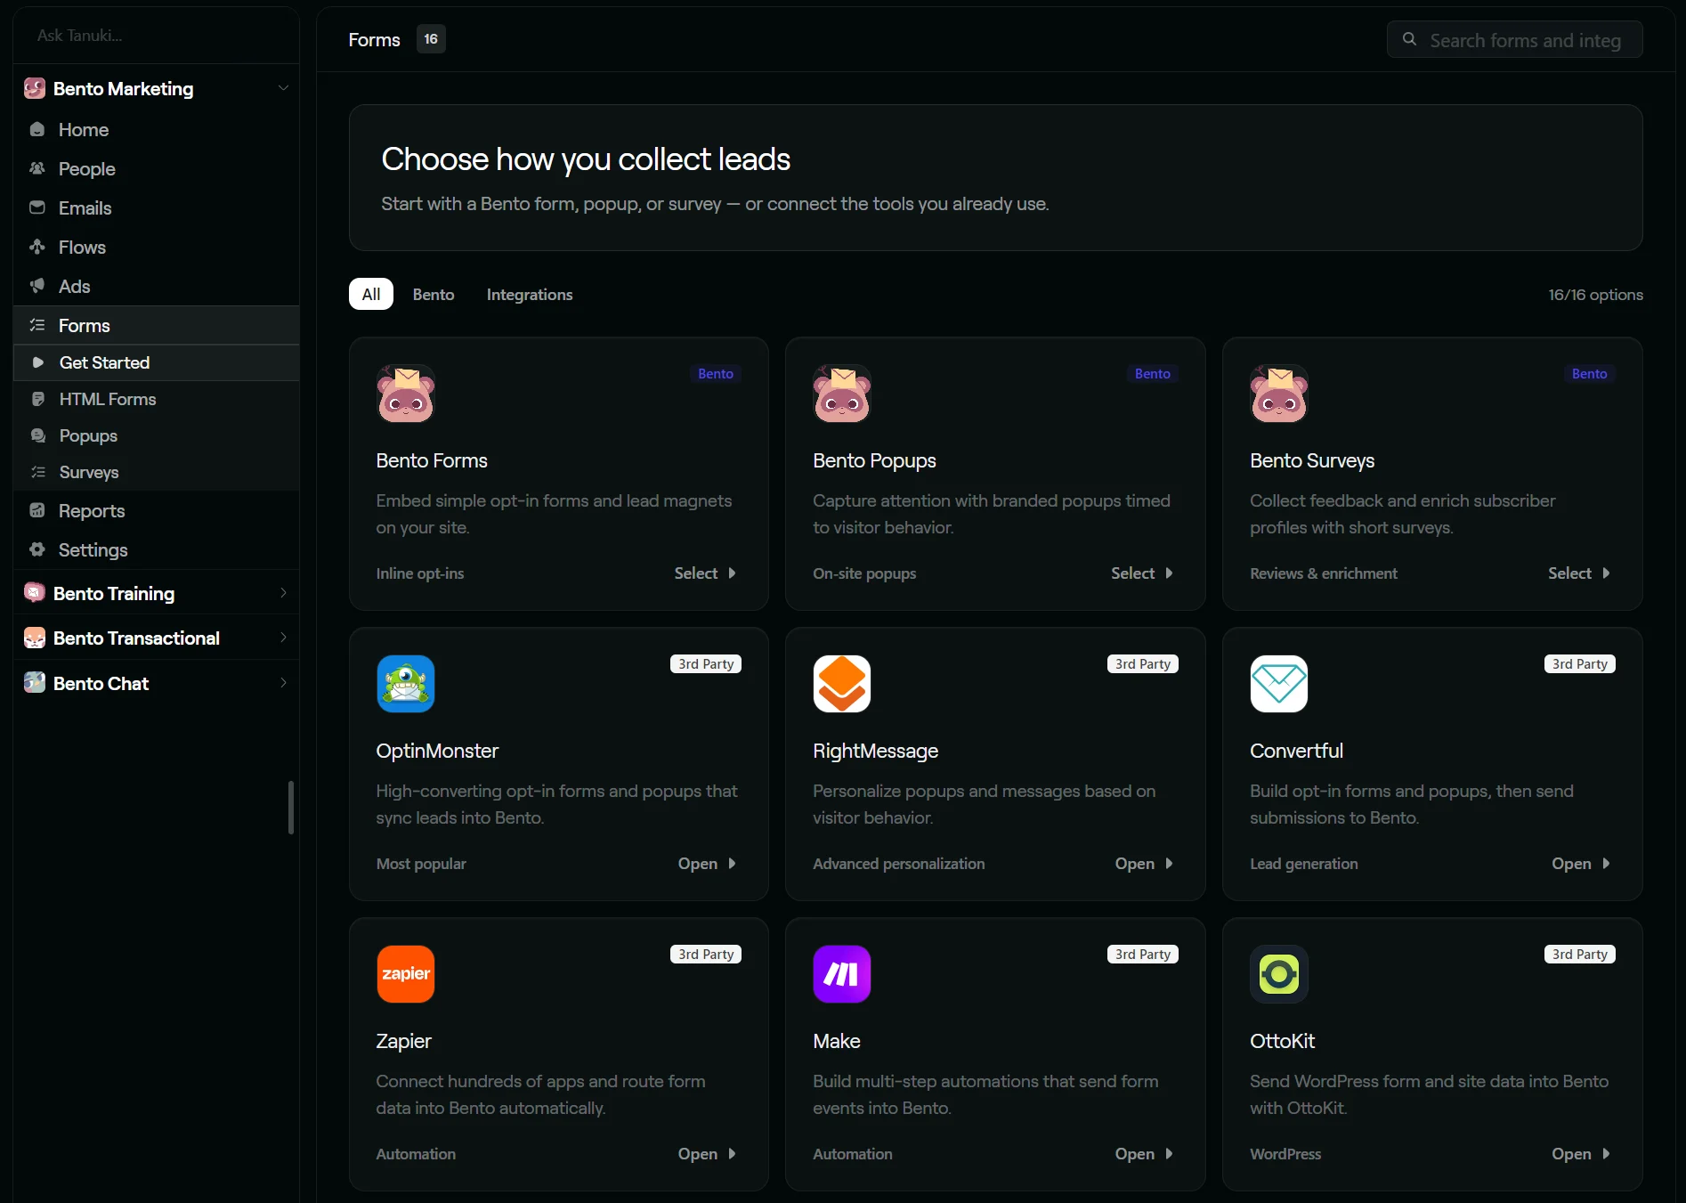Expand the Bento Chat section
The width and height of the screenshot is (1686, 1203).
(x=157, y=683)
